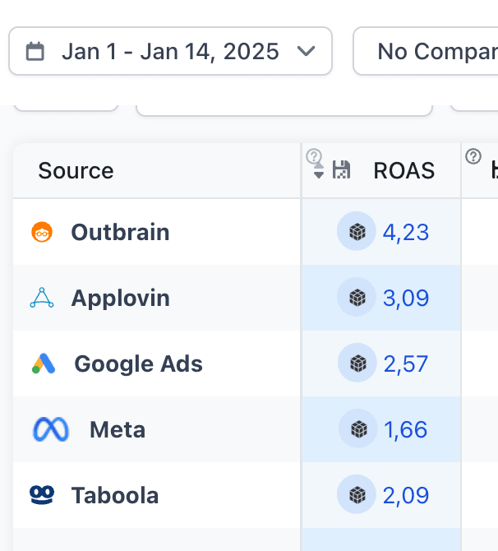Open the No Comparison dropdown
The height and width of the screenshot is (551, 498).
pos(426,51)
